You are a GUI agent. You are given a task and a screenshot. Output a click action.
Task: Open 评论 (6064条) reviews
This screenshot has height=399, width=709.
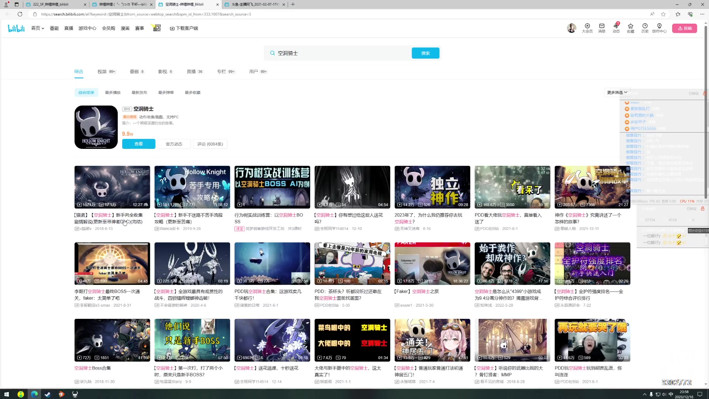(x=210, y=144)
